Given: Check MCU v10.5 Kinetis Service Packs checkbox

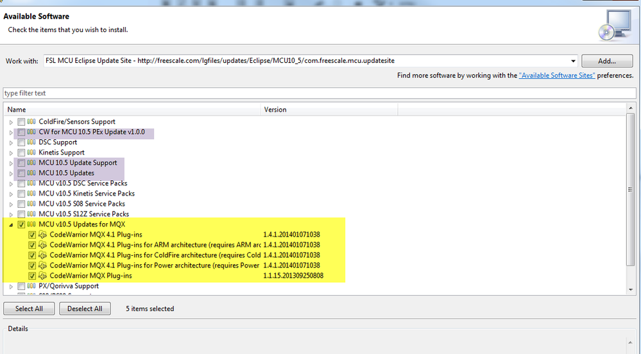Looking at the screenshot, I should coord(21,193).
